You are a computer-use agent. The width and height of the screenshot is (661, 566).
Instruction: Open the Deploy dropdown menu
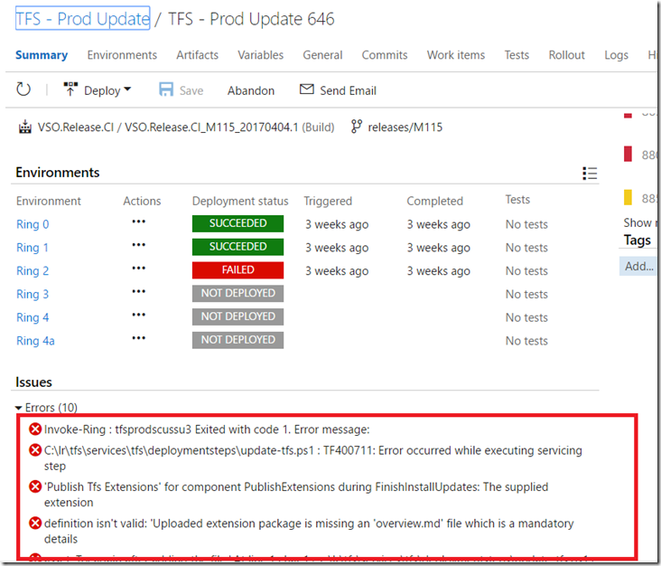click(98, 90)
